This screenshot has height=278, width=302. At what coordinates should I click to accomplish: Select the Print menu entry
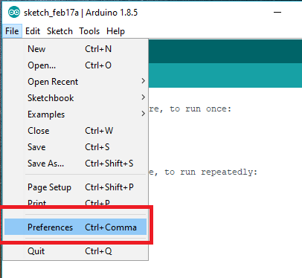(x=75, y=201)
